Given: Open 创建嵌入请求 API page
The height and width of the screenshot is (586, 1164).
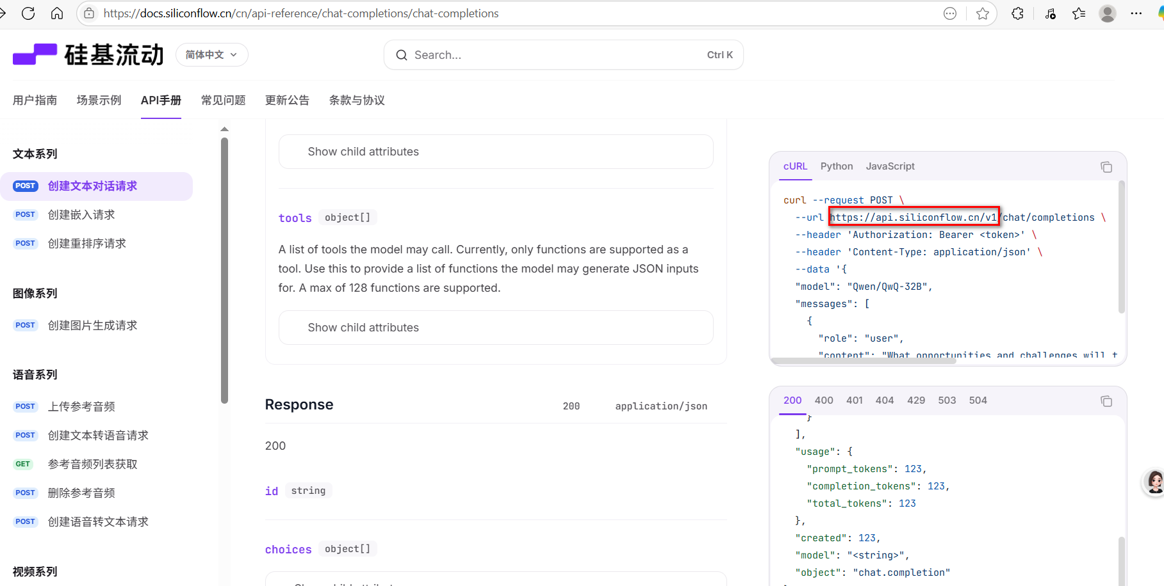Looking at the screenshot, I should point(81,215).
